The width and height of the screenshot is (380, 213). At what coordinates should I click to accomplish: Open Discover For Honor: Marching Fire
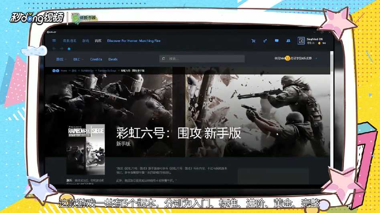(134, 41)
